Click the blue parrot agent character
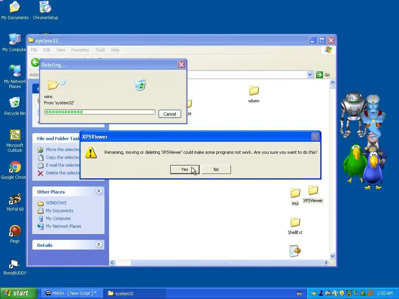The height and width of the screenshot is (299, 399). [x=373, y=171]
